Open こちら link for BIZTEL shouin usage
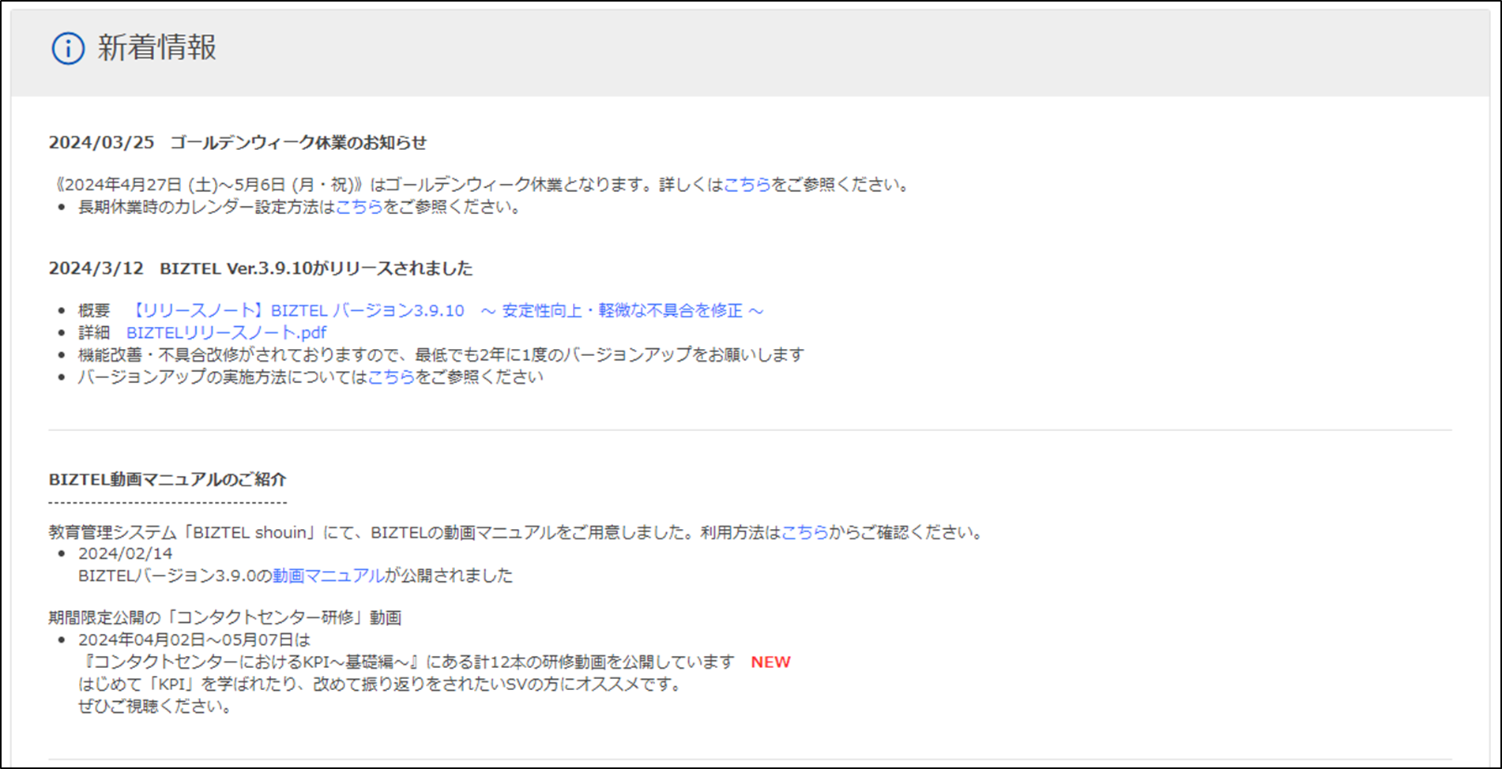1502x769 pixels. point(805,532)
